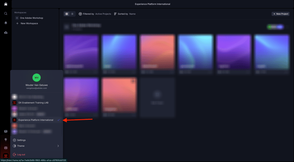Screen dimensions: 294x162
Task: Open the first purple project thumbnail
Action: point(81,52)
